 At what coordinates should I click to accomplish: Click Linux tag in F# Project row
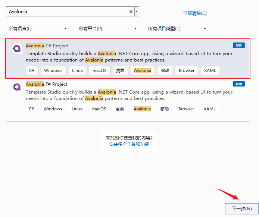[77, 109]
